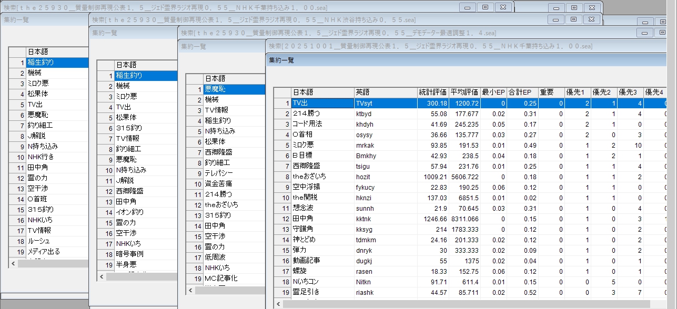The height and width of the screenshot is (309, 677).
Task: Select the theおざいち cell in the front table
Action: pos(322,177)
